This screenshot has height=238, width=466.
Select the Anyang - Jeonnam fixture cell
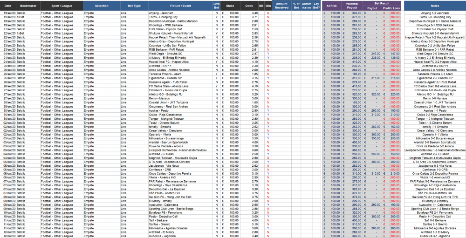click(x=181, y=14)
